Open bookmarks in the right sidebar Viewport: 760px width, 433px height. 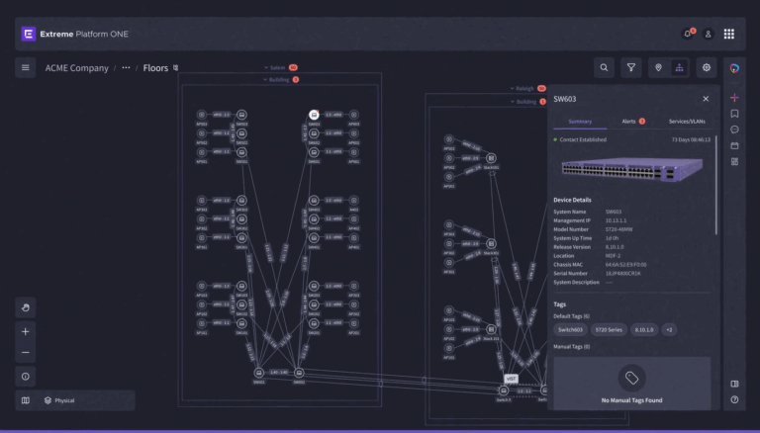(x=734, y=114)
